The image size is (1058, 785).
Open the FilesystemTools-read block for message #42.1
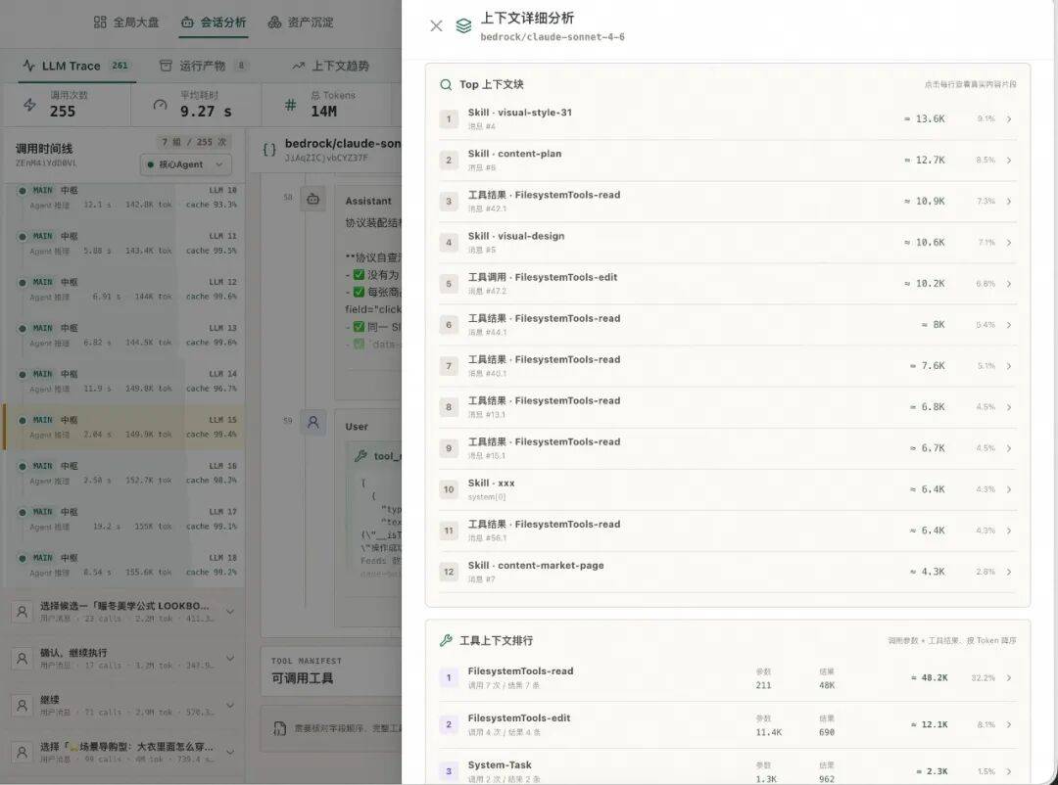click(x=727, y=202)
